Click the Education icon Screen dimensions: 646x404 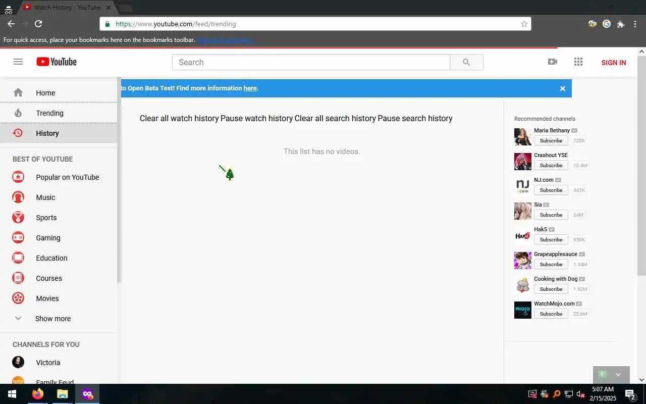click(x=18, y=258)
